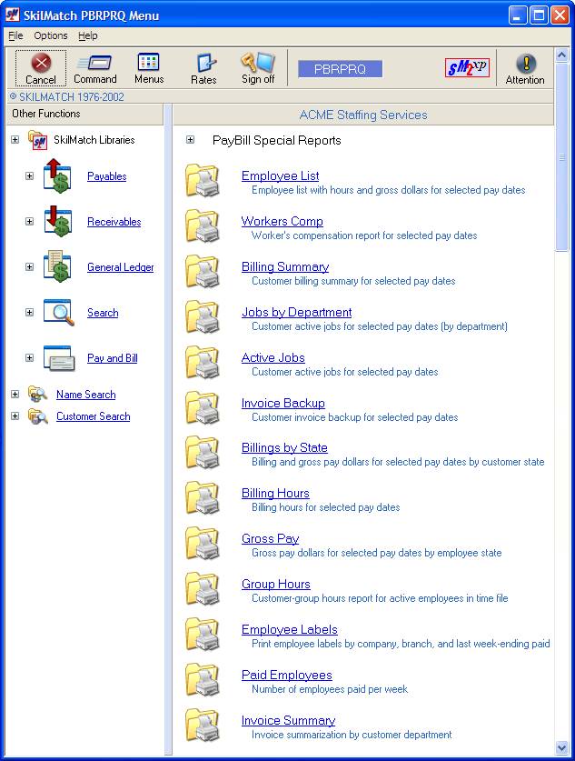Click the Search magnifier icon
Image resolution: width=575 pixels, height=761 pixels.
59,312
